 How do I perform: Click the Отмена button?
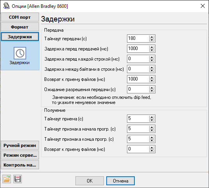pyautogui.click(x=120, y=181)
